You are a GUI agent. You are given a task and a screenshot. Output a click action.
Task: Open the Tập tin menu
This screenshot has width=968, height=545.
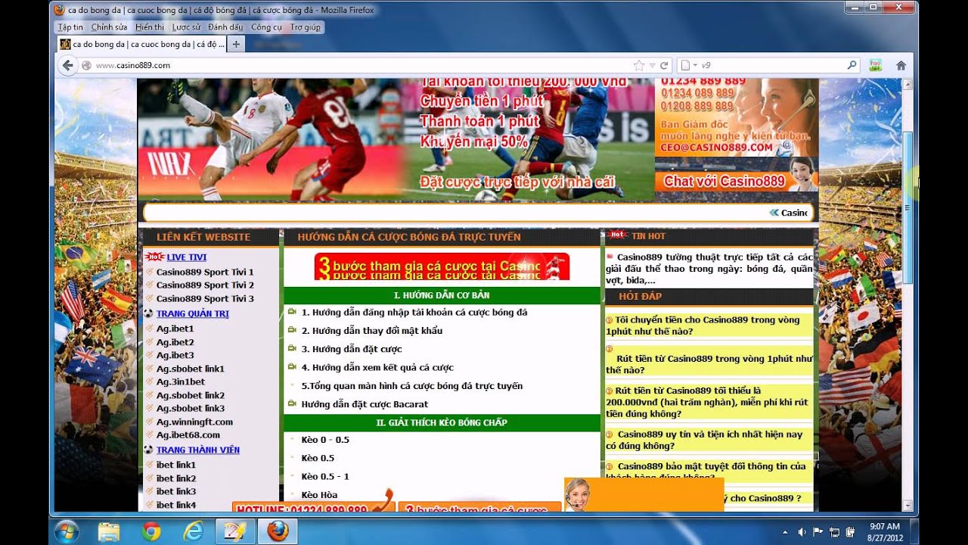(x=70, y=27)
